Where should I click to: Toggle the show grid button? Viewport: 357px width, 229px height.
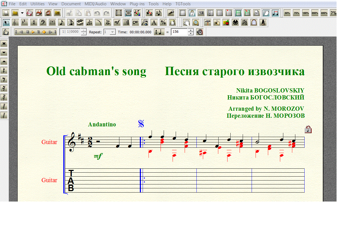220,13
